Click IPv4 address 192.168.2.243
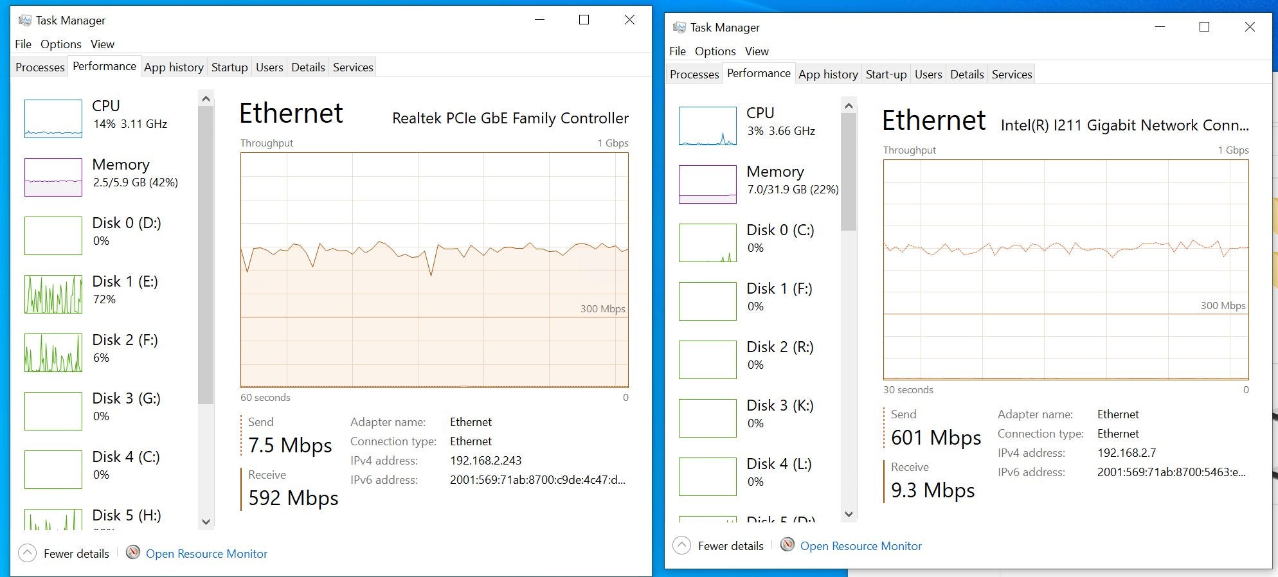This screenshot has width=1278, height=577. click(x=486, y=461)
